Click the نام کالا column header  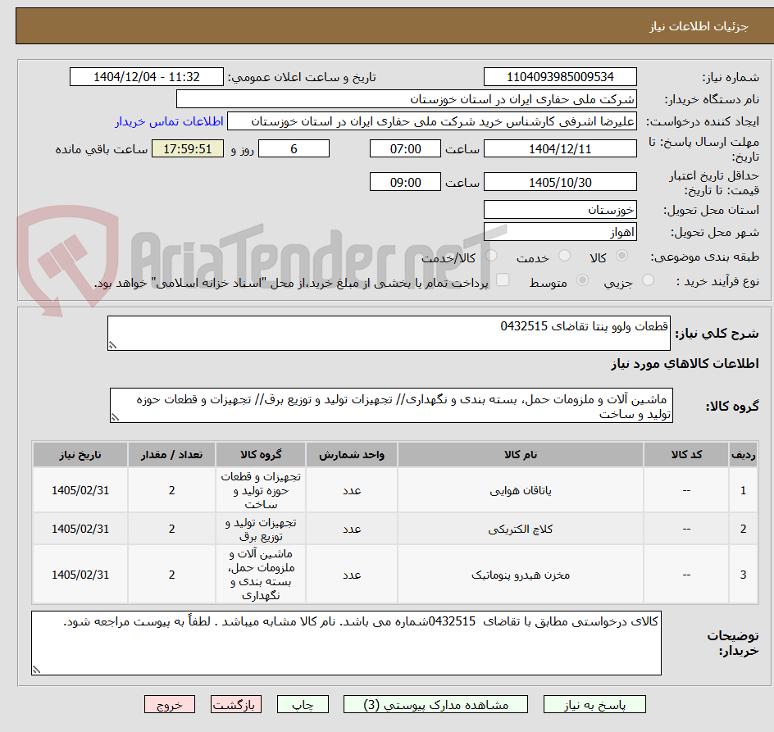[521, 455]
